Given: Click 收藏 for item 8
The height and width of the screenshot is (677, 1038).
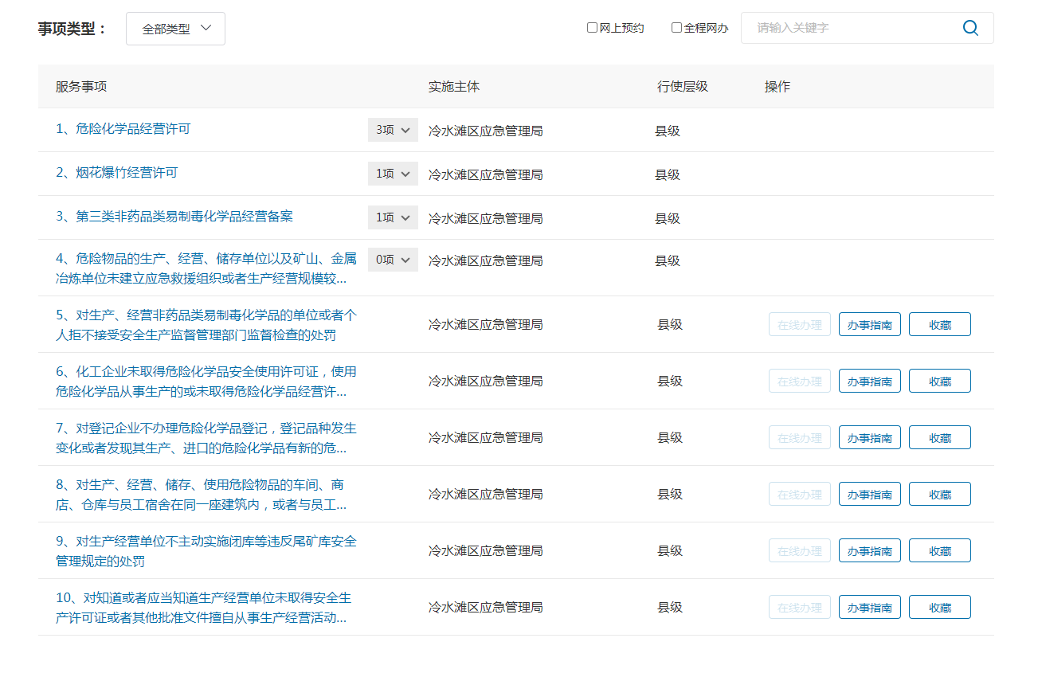Looking at the screenshot, I should click(939, 495).
